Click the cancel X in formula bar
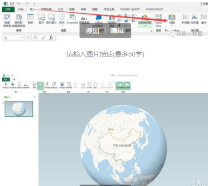 tap(35, 38)
